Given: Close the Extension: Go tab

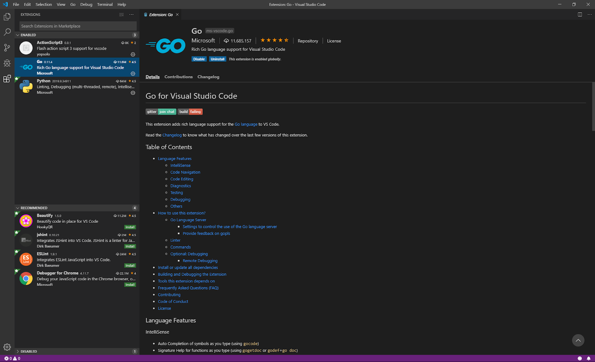Looking at the screenshot, I should (177, 15).
